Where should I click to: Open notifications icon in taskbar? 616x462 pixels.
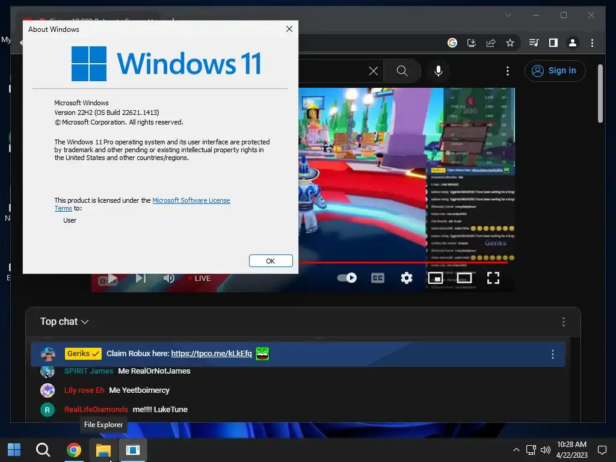602,450
